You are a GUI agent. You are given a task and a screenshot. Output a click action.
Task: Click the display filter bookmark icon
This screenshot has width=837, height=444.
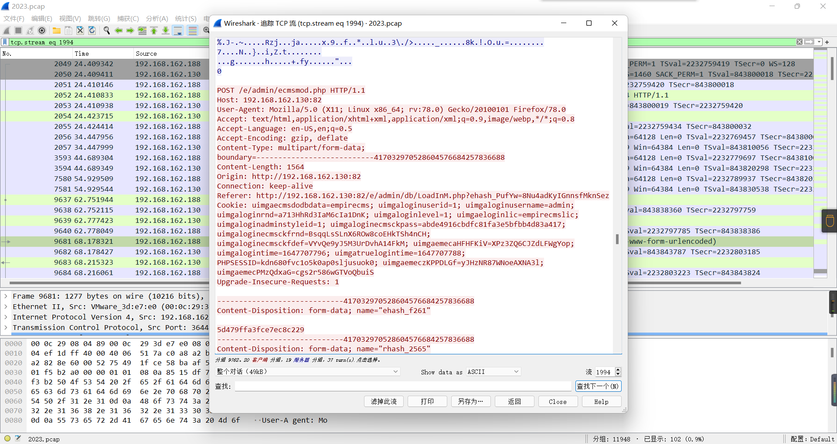5,42
